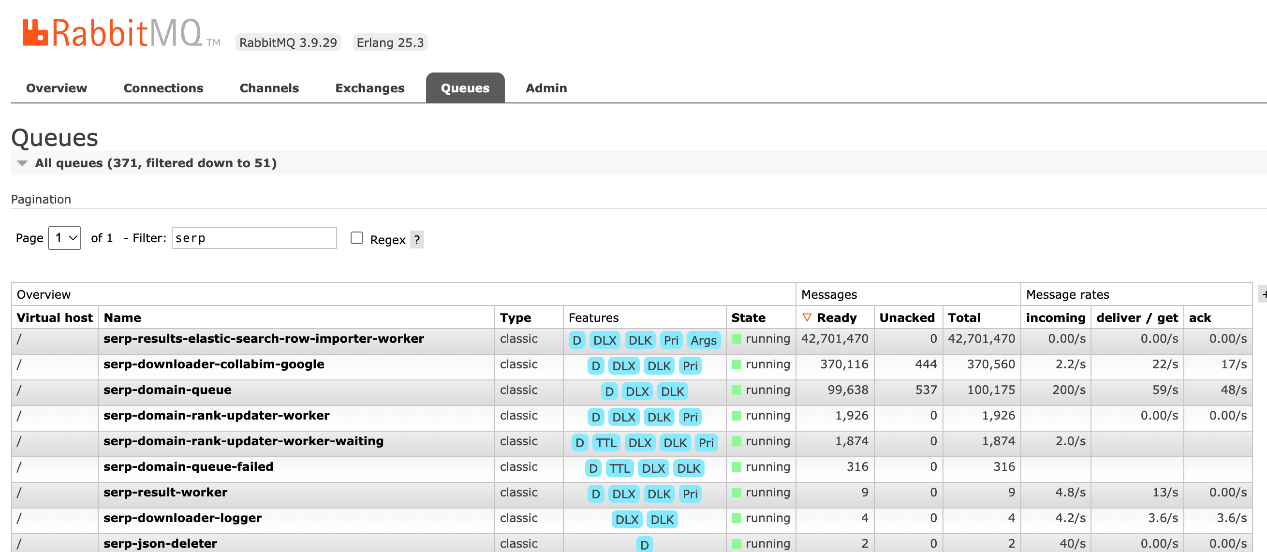1267x552 pixels.
Task: Click Pri badge on serp-result-worker row
Action: tap(690, 494)
